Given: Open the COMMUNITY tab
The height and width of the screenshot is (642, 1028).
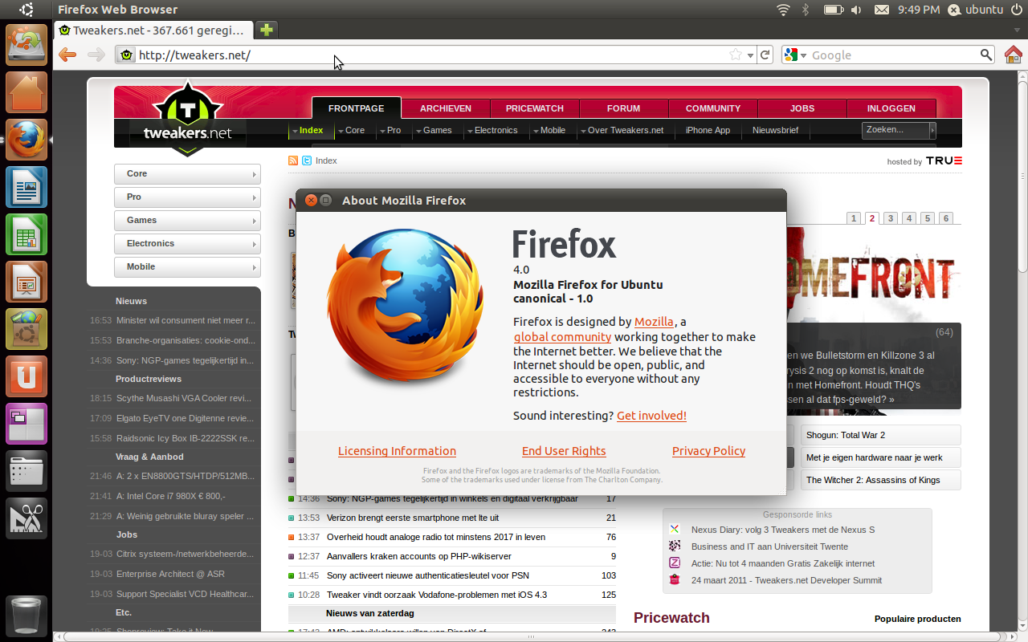Looking at the screenshot, I should coord(712,108).
